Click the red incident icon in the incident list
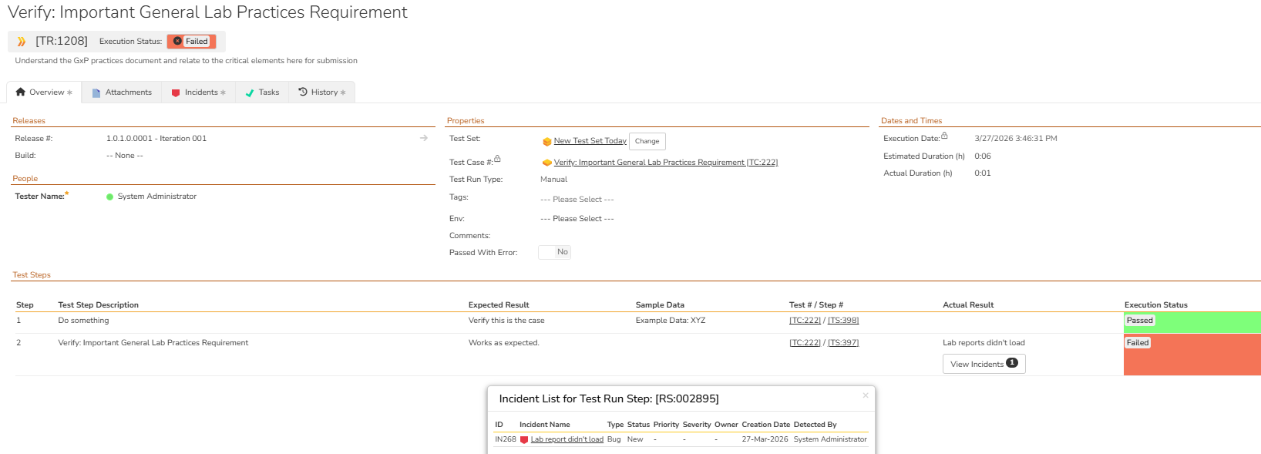 pos(524,440)
